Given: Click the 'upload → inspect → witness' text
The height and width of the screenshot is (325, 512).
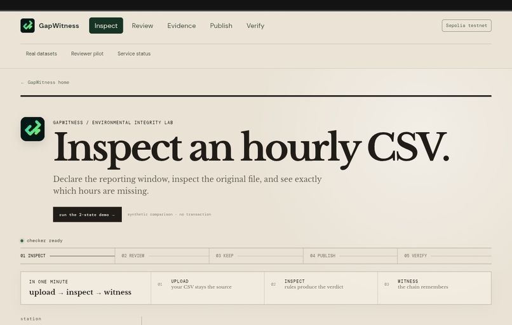Looking at the screenshot, I should tap(80, 292).
